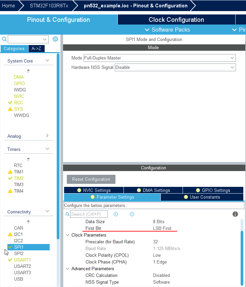
Task: Collapse the Connectivity category
Action: point(47,211)
